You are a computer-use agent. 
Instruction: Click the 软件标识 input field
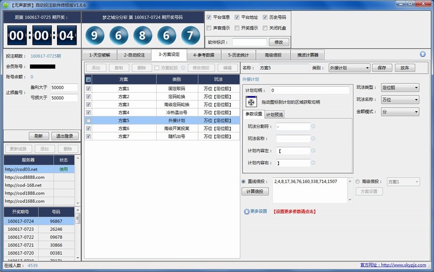(249, 42)
